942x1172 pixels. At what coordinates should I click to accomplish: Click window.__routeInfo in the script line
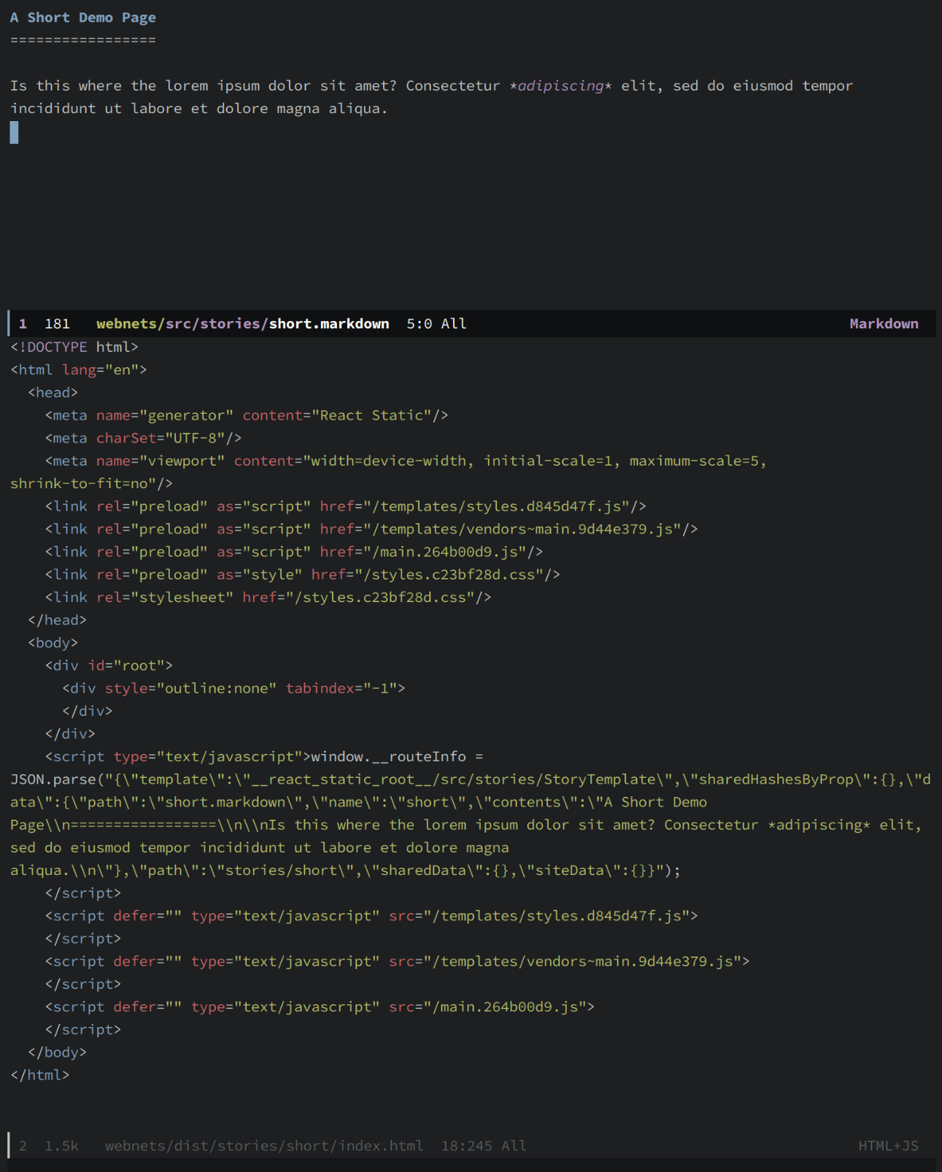pos(388,757)
